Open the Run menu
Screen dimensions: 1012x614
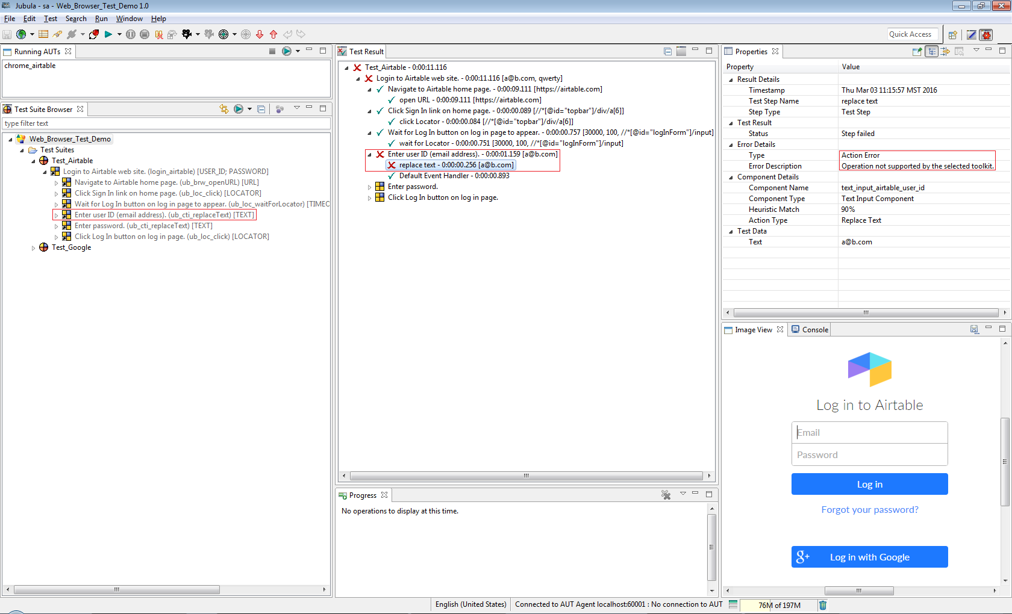click(101, 19)
